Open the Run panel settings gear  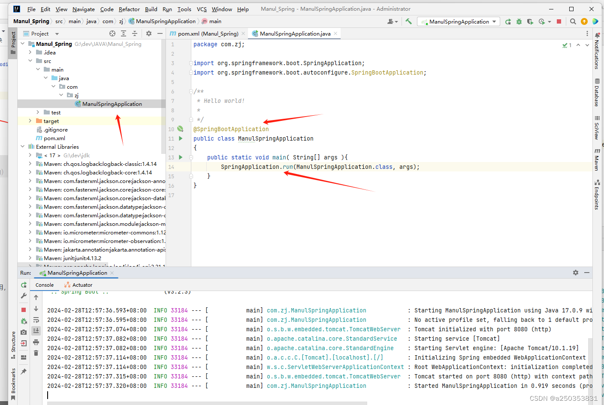(576, 273)
